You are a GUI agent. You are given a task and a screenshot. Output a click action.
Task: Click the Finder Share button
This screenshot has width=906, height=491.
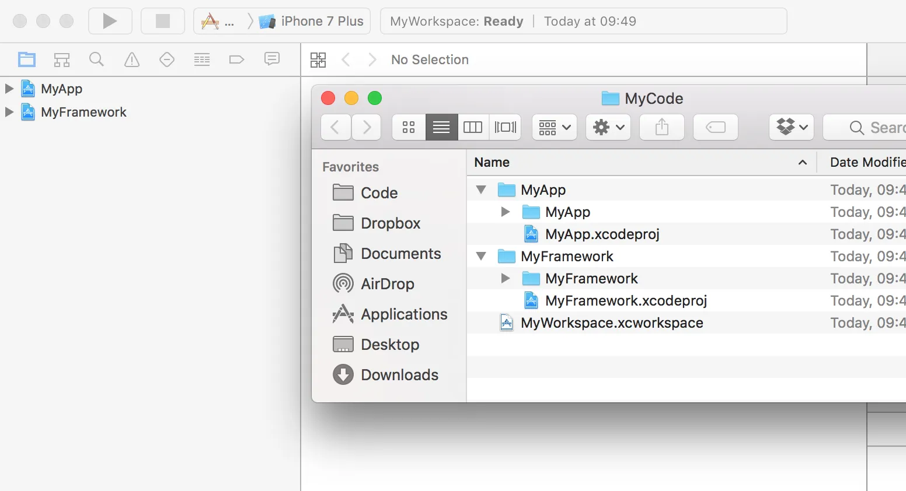coord(662,127)
